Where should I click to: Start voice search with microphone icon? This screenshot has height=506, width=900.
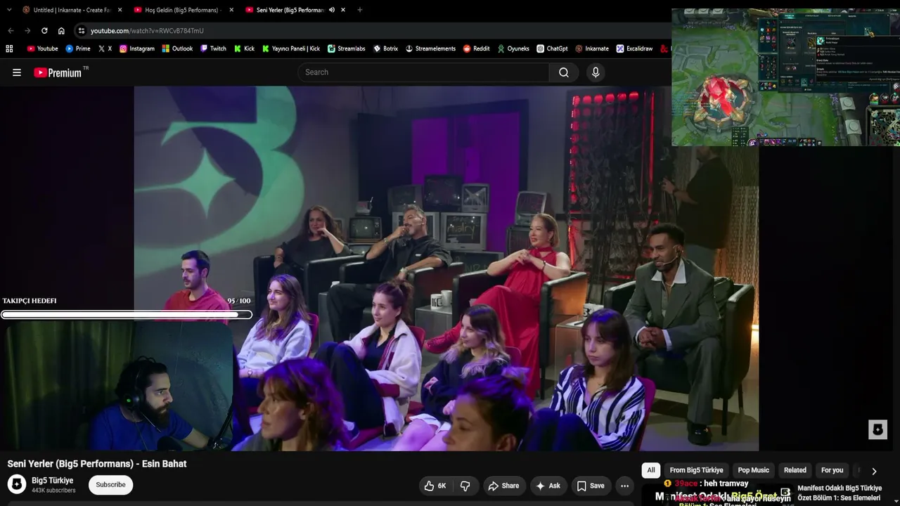coord(596,72)
